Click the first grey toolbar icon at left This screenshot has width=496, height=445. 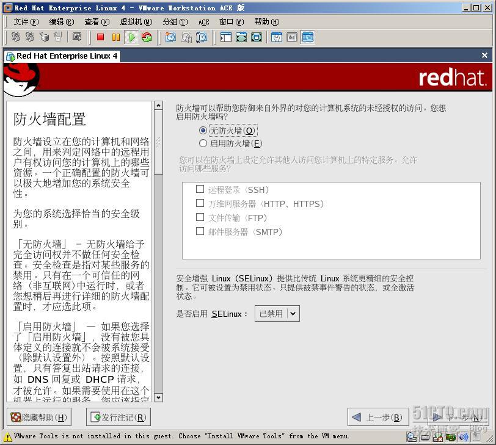15,37
